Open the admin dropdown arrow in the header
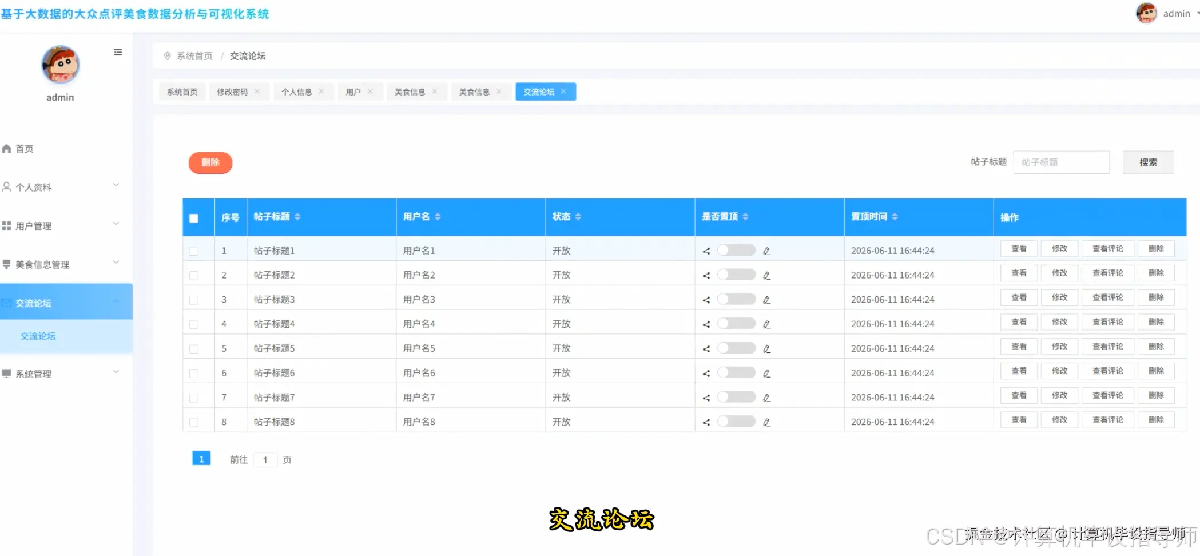This screenshot has height=556, width=1200. (1198, 14)
